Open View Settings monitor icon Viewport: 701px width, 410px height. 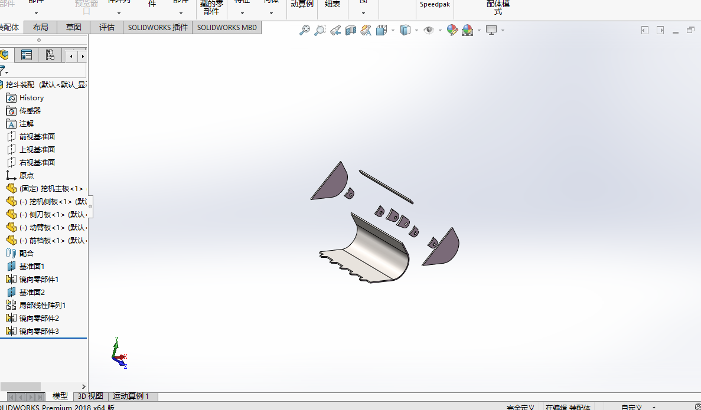(491, 30)
